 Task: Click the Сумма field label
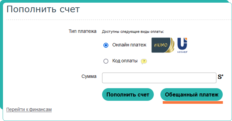point(89,76)
